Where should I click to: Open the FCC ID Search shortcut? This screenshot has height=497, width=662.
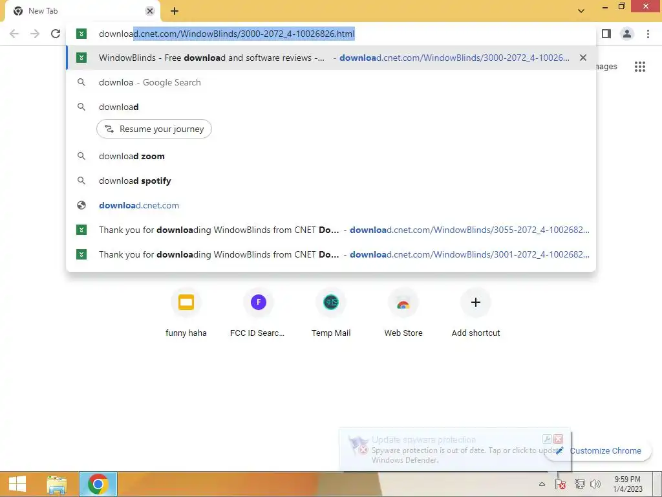coord(259,313)
